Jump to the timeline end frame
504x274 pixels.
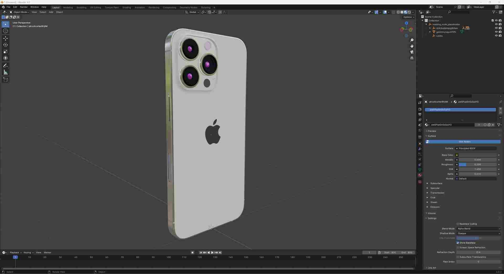click(x=220, y=252)
